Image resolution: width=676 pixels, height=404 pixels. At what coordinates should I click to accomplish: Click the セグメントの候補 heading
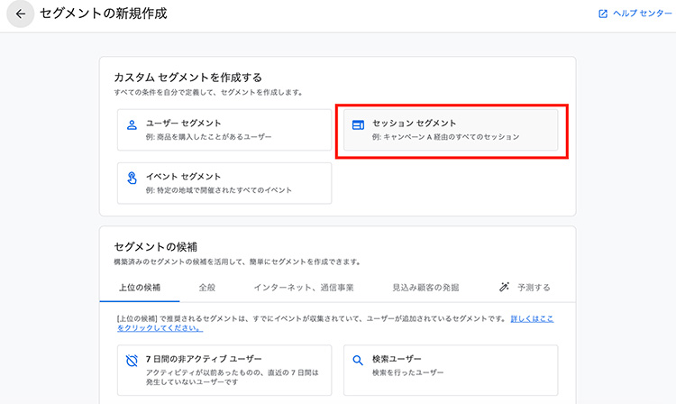156,247
